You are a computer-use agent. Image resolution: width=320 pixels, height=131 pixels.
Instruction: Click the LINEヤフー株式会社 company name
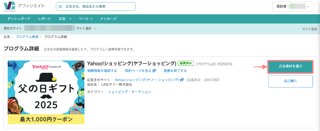tap(117, 84)
